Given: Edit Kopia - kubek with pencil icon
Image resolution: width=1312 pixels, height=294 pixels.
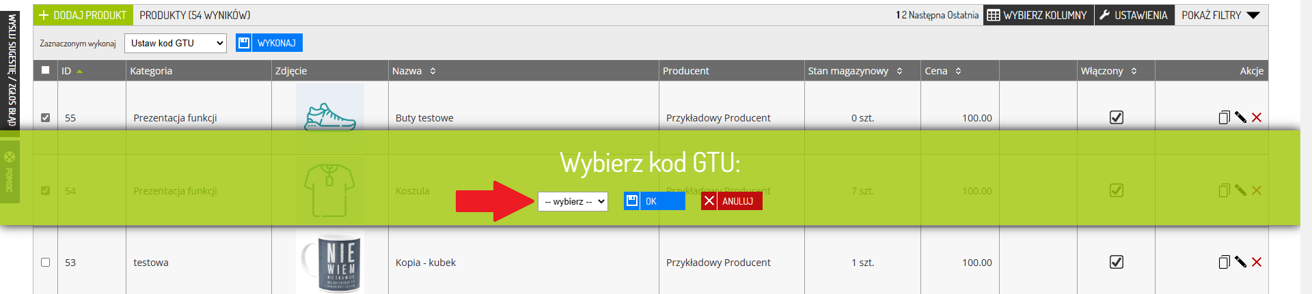Looking at the screenshot, I should pyautogui.click(x=1240, y=262).
